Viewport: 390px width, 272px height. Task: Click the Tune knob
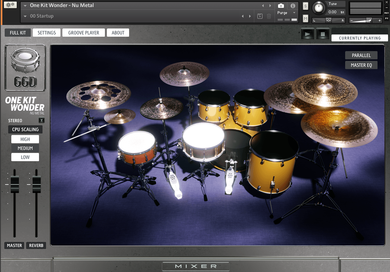[319, 8]
